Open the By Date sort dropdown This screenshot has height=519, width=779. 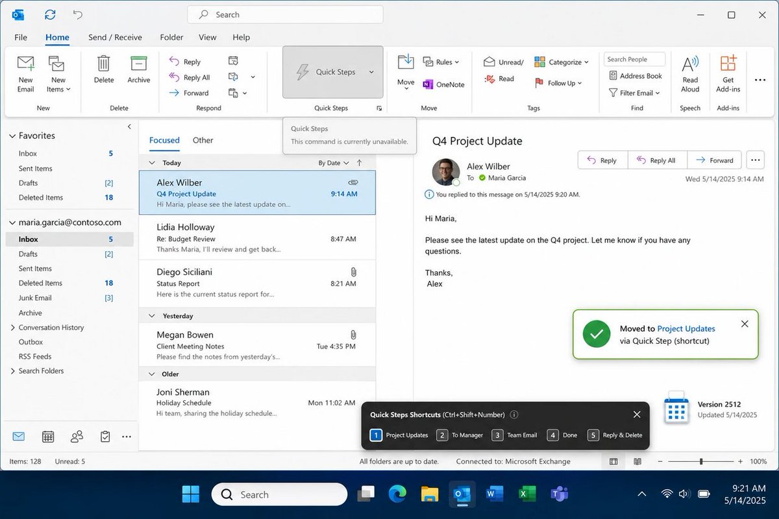[334, 163]
